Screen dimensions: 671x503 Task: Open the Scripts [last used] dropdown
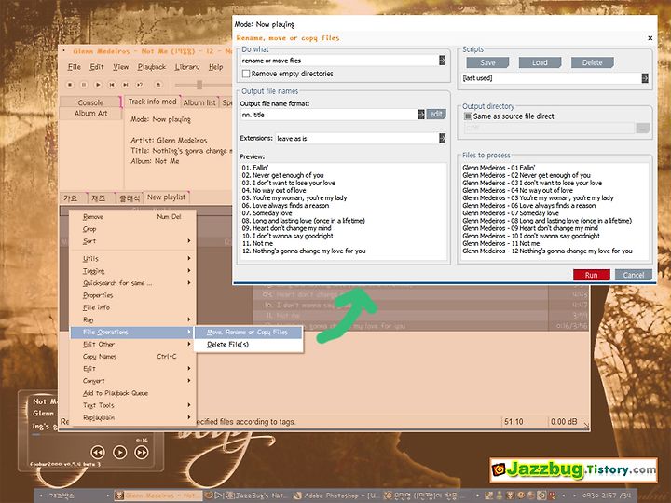645,78
